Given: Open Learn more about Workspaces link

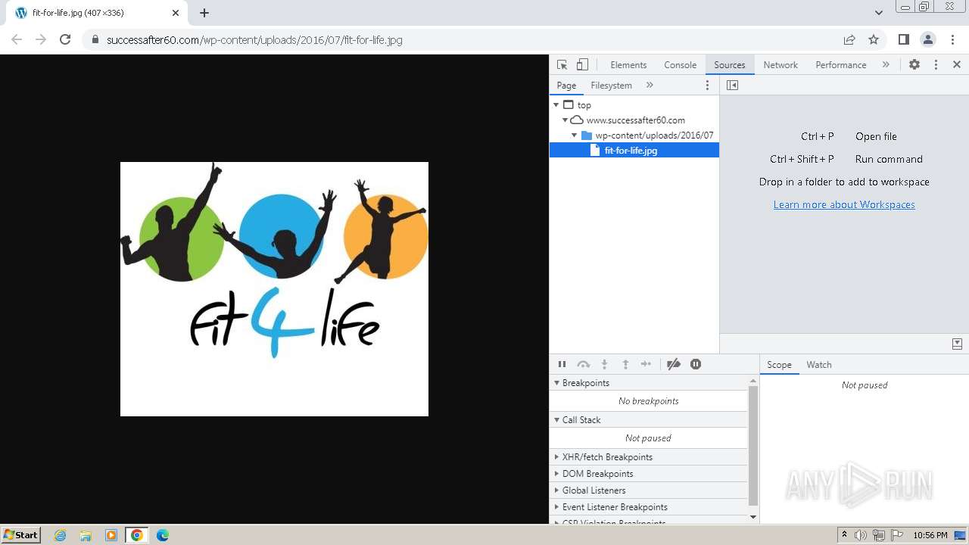Looking at the screenshot, I should coord(844,204).
